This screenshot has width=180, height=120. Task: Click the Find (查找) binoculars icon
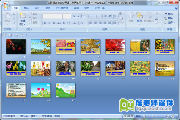165,13
